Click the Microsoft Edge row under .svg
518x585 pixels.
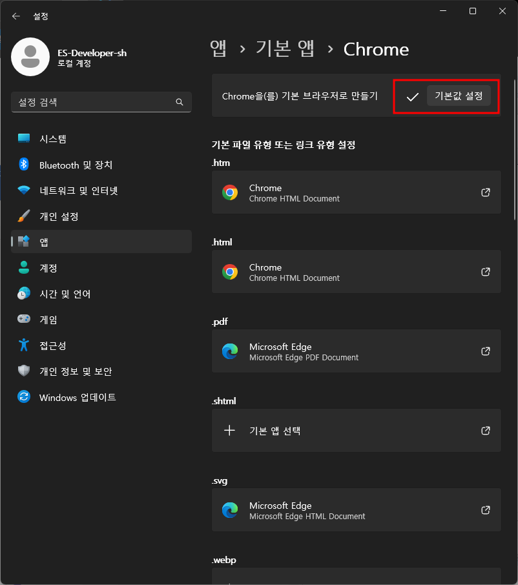click(357, 510)
